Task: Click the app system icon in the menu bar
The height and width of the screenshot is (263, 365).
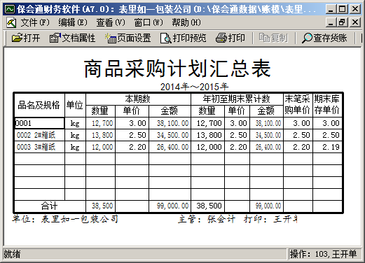Action: [11, 22]
